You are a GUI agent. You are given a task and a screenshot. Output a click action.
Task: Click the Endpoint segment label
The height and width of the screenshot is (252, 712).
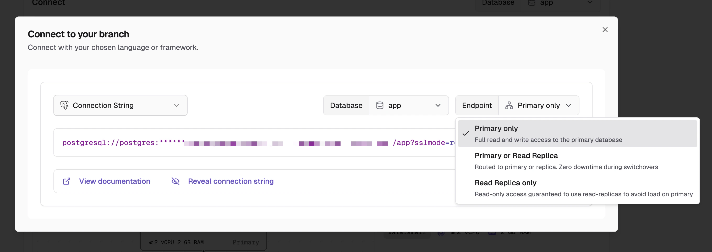tap(477, 105)
